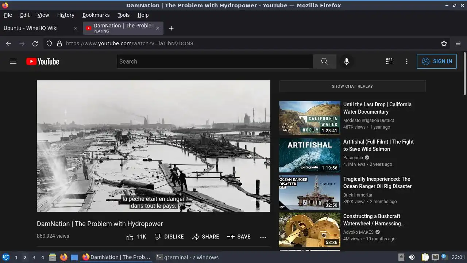Click the YouTube logo

click(x=43, y=61)
